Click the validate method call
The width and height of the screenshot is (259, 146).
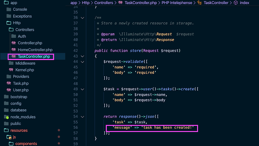coord(134,61)
